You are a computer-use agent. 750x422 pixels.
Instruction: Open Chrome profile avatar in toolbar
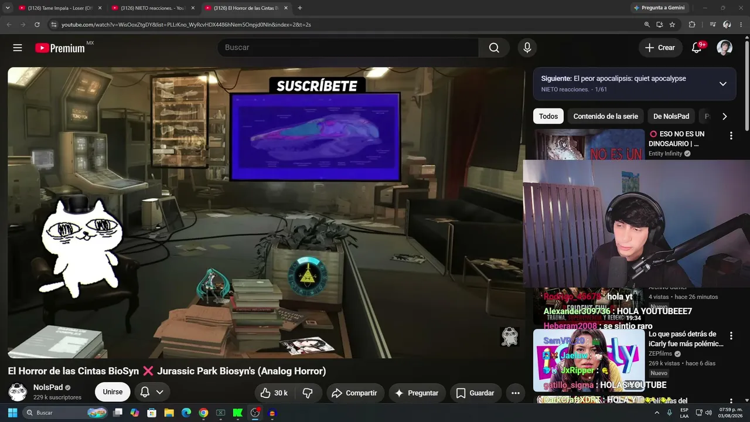[727, 25]
